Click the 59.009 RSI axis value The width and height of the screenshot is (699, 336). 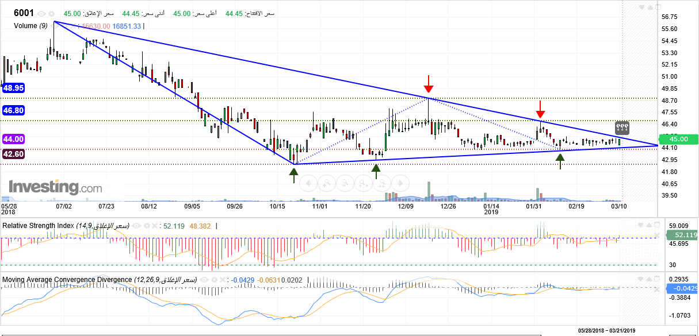point(679,226)
